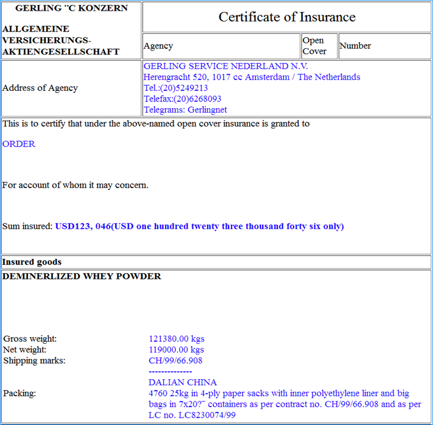Image resolution: width=433 pixels, height=425 pixels.
Task: Click the blue 'ORDER' text
Action: [x=19, y=144]
